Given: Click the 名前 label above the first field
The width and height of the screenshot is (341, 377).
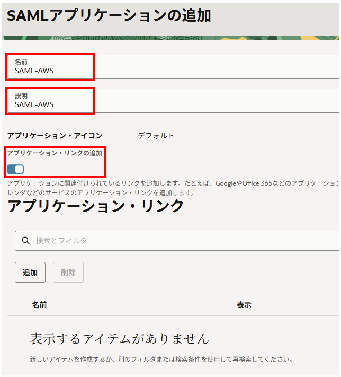Looking at the screenshot, I should point(21,62).
